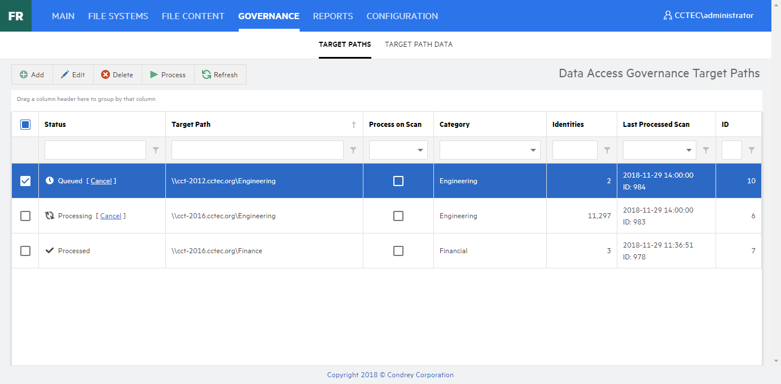The image size is (781, 384).
Task: Select the Finance target path row checkbox
Action: pyautogui.click(x=25, y=251)
